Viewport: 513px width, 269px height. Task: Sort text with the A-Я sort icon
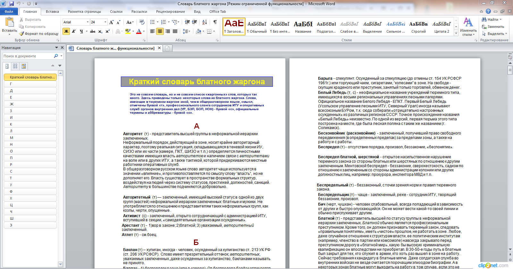(205, 22)
